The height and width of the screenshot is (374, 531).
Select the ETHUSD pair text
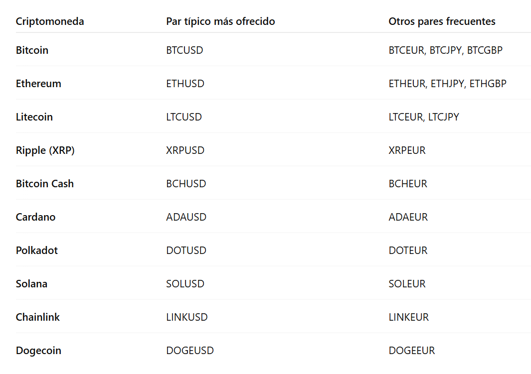(185, 84)
